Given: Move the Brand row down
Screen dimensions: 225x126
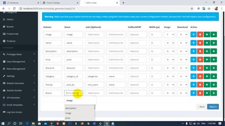Looking at the screenshot, I should coord(214,93).
